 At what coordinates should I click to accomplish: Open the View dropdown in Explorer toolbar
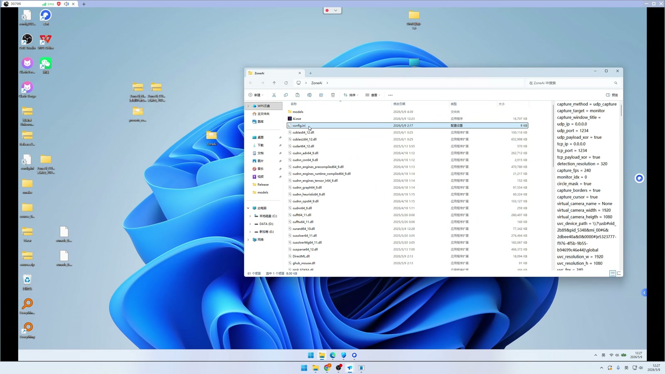point(373,95)
